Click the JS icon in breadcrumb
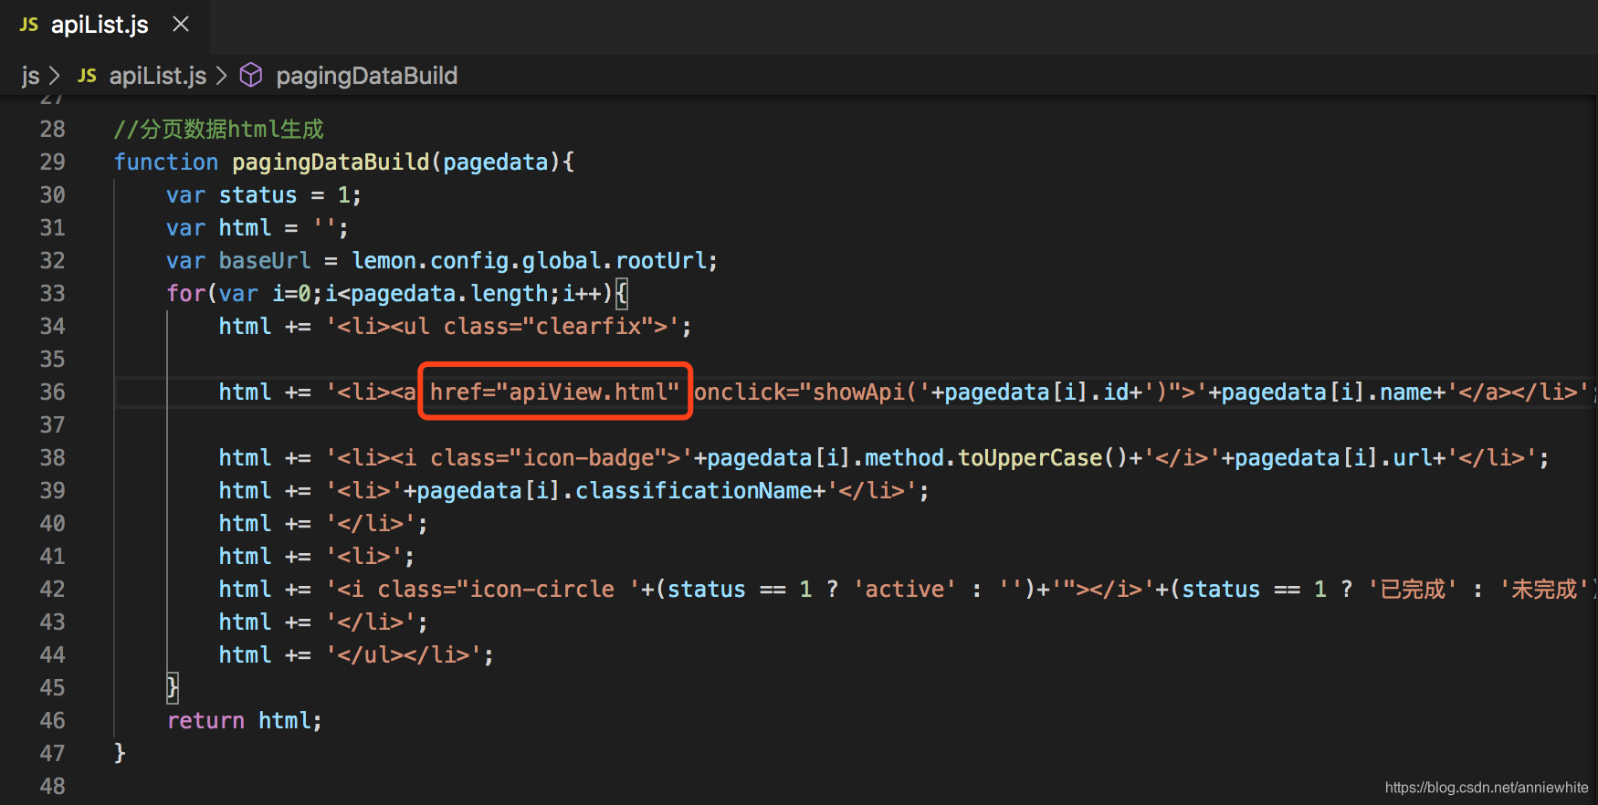This screenshot has height=805, width=1598. coord(88,76)
